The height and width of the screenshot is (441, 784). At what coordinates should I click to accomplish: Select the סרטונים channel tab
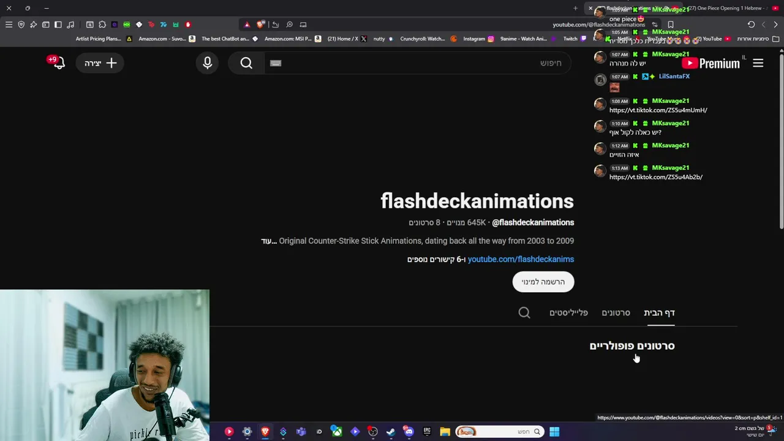point(616,313)
